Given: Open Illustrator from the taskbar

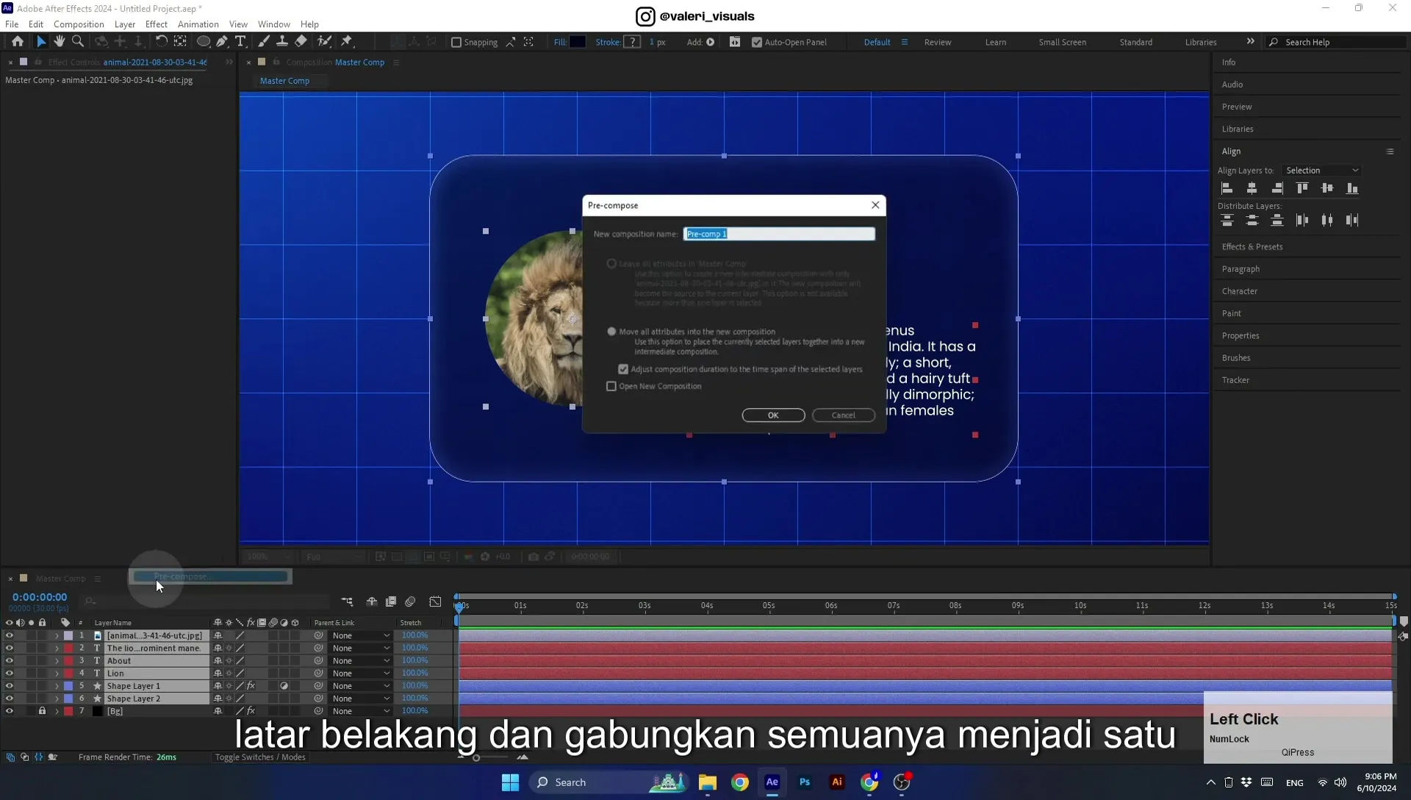Looking at the screenshot, I should coord(837,782).
